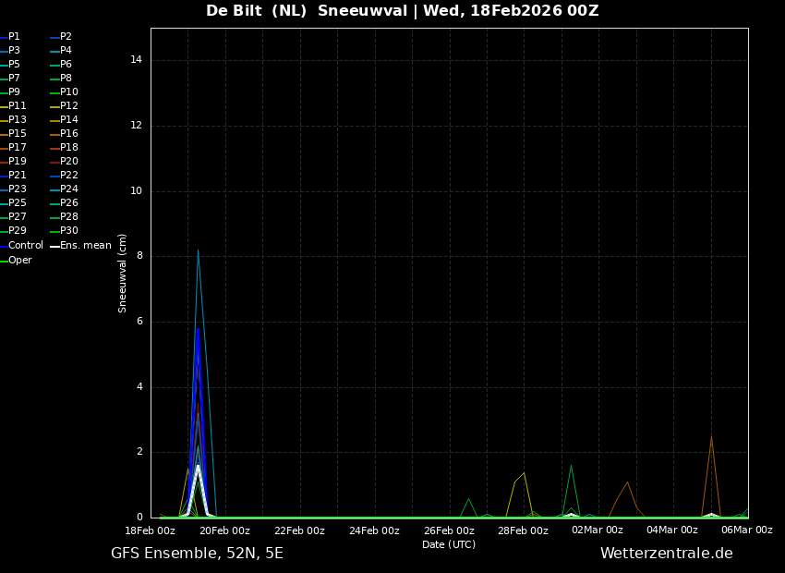Pick the P8 legend label

[x=66, y=79]
